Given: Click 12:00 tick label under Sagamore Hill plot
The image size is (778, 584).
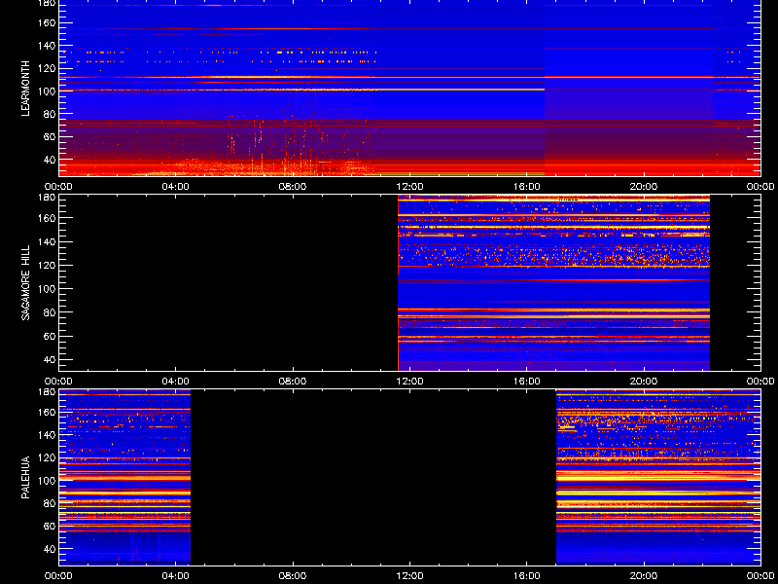Looking at the screenshot, I should pos(409,382).
